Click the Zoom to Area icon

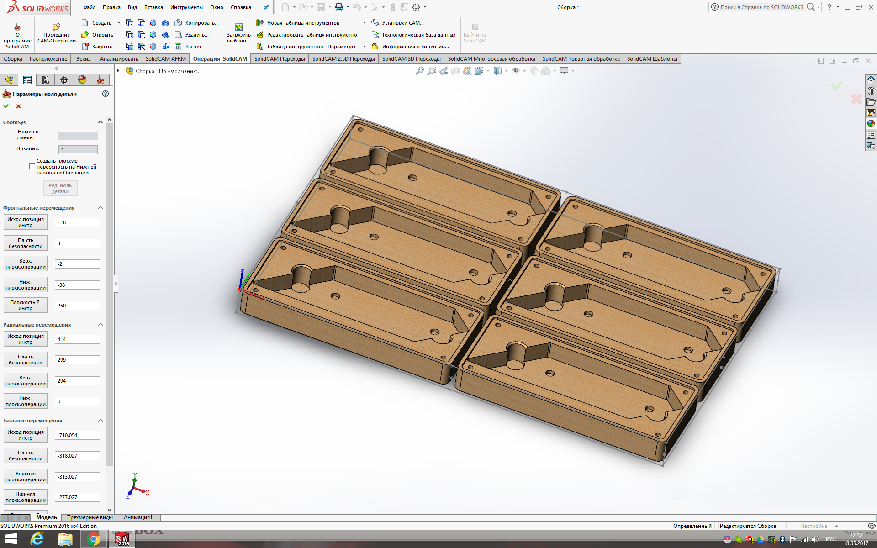click(431, 71)
